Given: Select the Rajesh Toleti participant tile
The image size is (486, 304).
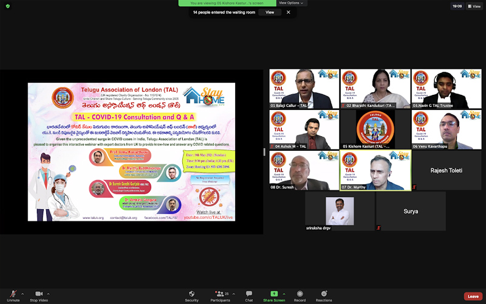Looking at the screenshot, I should (447, 170).
